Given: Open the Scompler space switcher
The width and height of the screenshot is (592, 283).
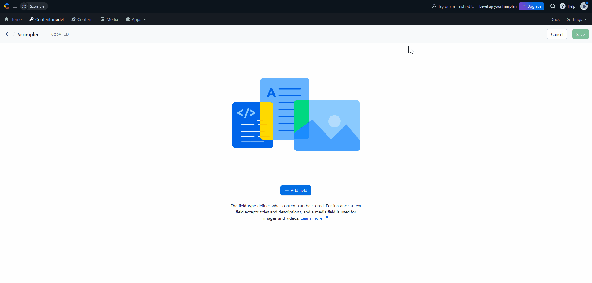Looking at the screenshot, I should pyautogui.click(x=34, y=6).
